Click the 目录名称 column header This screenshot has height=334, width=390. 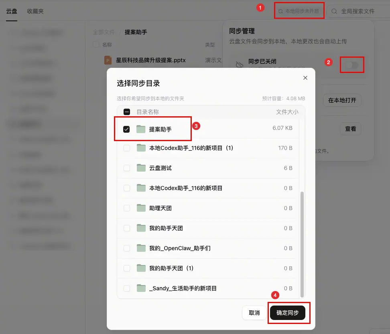click(148, 112)
